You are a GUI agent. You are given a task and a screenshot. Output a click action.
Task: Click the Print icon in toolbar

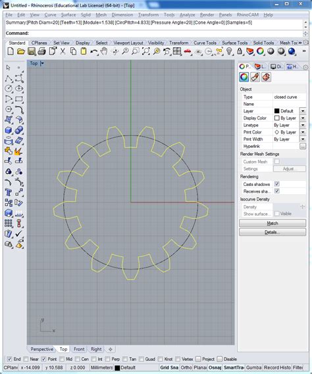[41, 51]
